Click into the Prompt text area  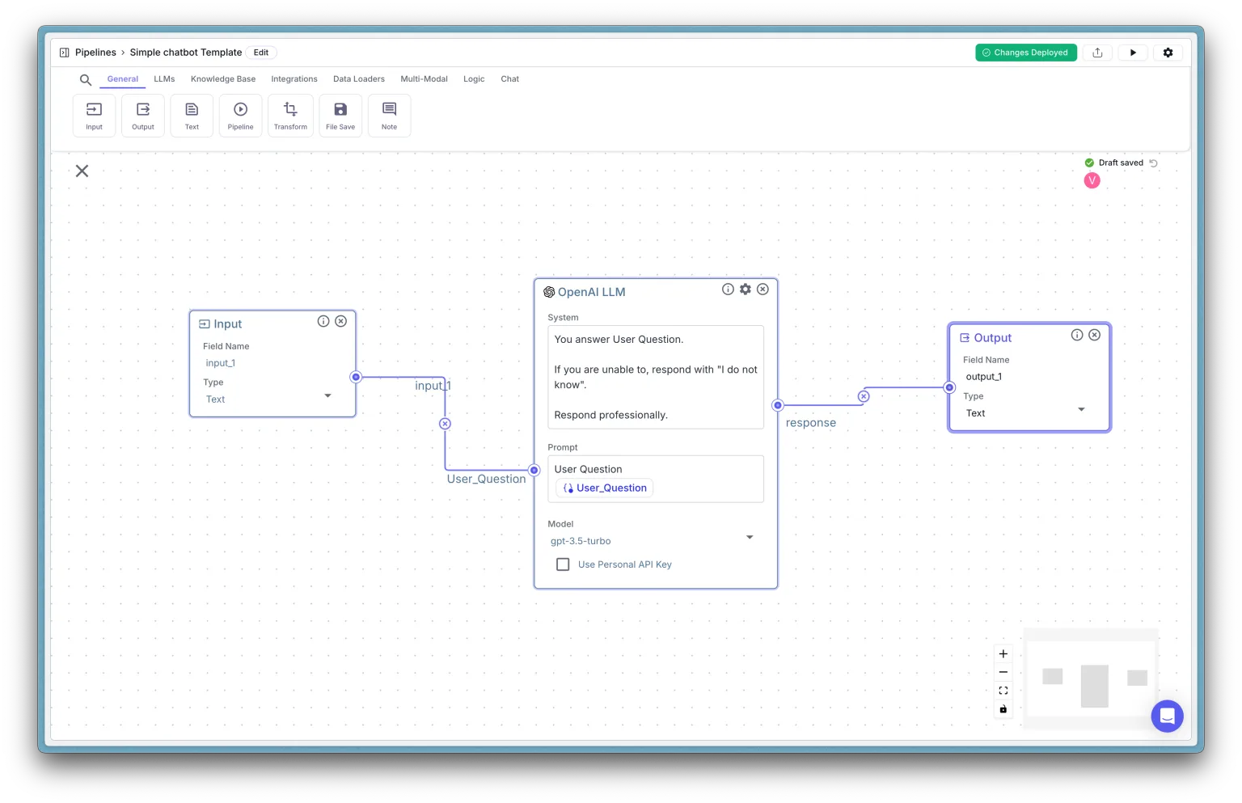656,479
